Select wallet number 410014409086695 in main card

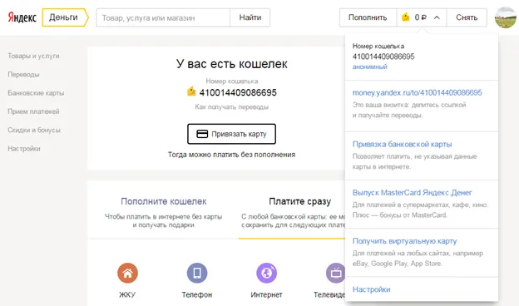[238, 92]
